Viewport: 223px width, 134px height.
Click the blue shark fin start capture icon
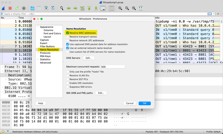[x=3, y=8]
